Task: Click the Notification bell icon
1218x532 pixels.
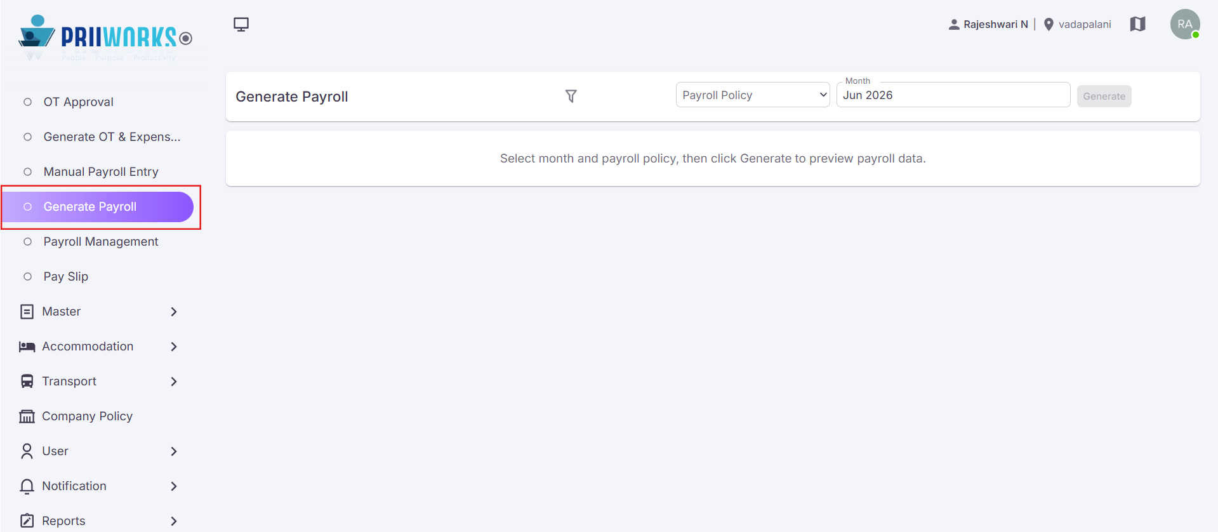Action: point(27,486)
